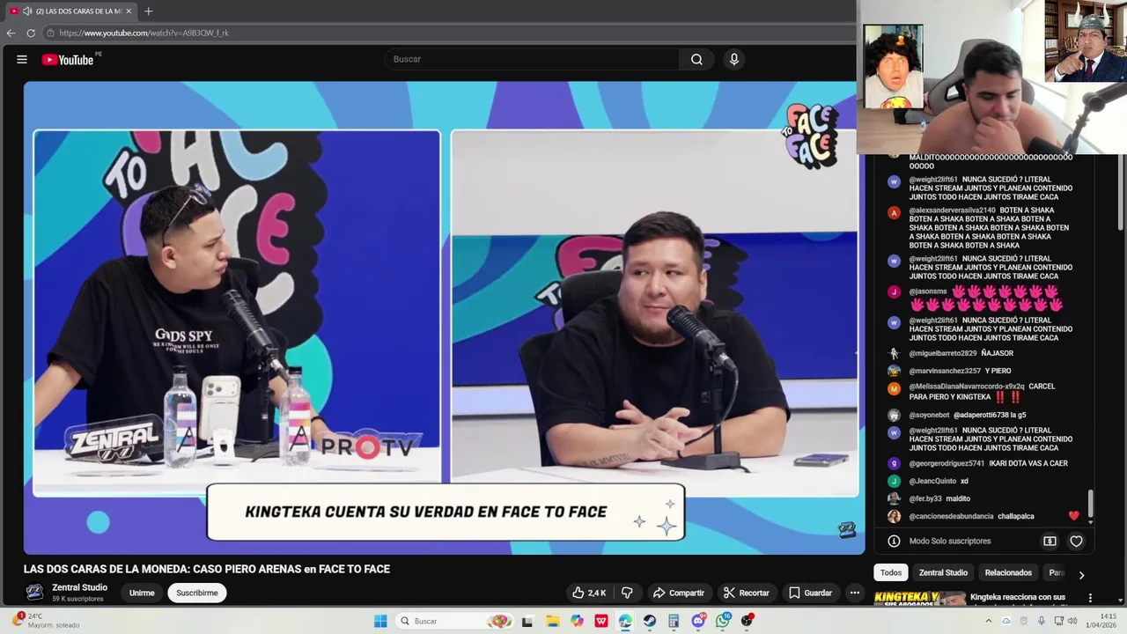Open the Windows Start menu
Screen dimensions: 1127x634
(380, 621)
